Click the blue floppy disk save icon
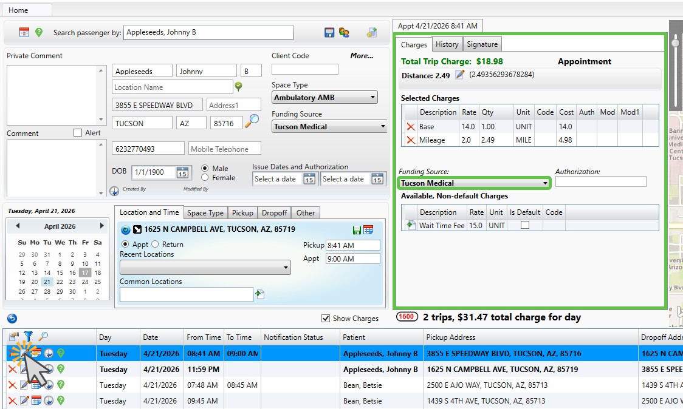Image resolution: width=683 pixels, height=409 pixels. point(329,33)
